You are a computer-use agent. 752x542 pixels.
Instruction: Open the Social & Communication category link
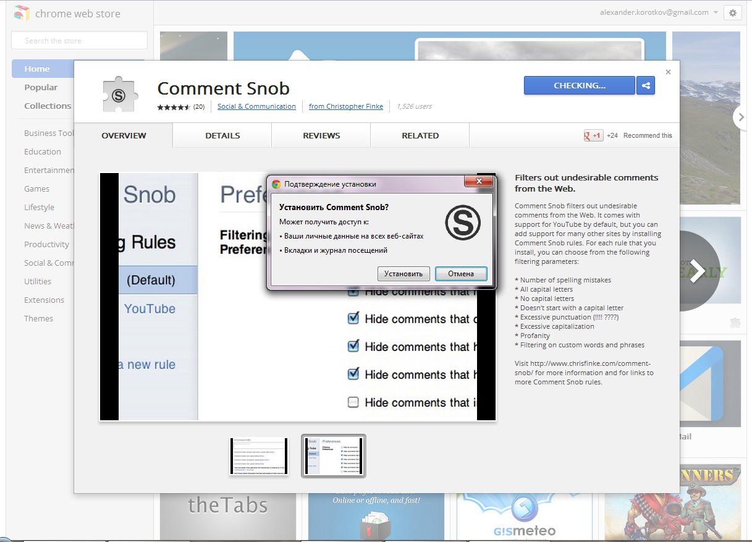pos(256,106)
